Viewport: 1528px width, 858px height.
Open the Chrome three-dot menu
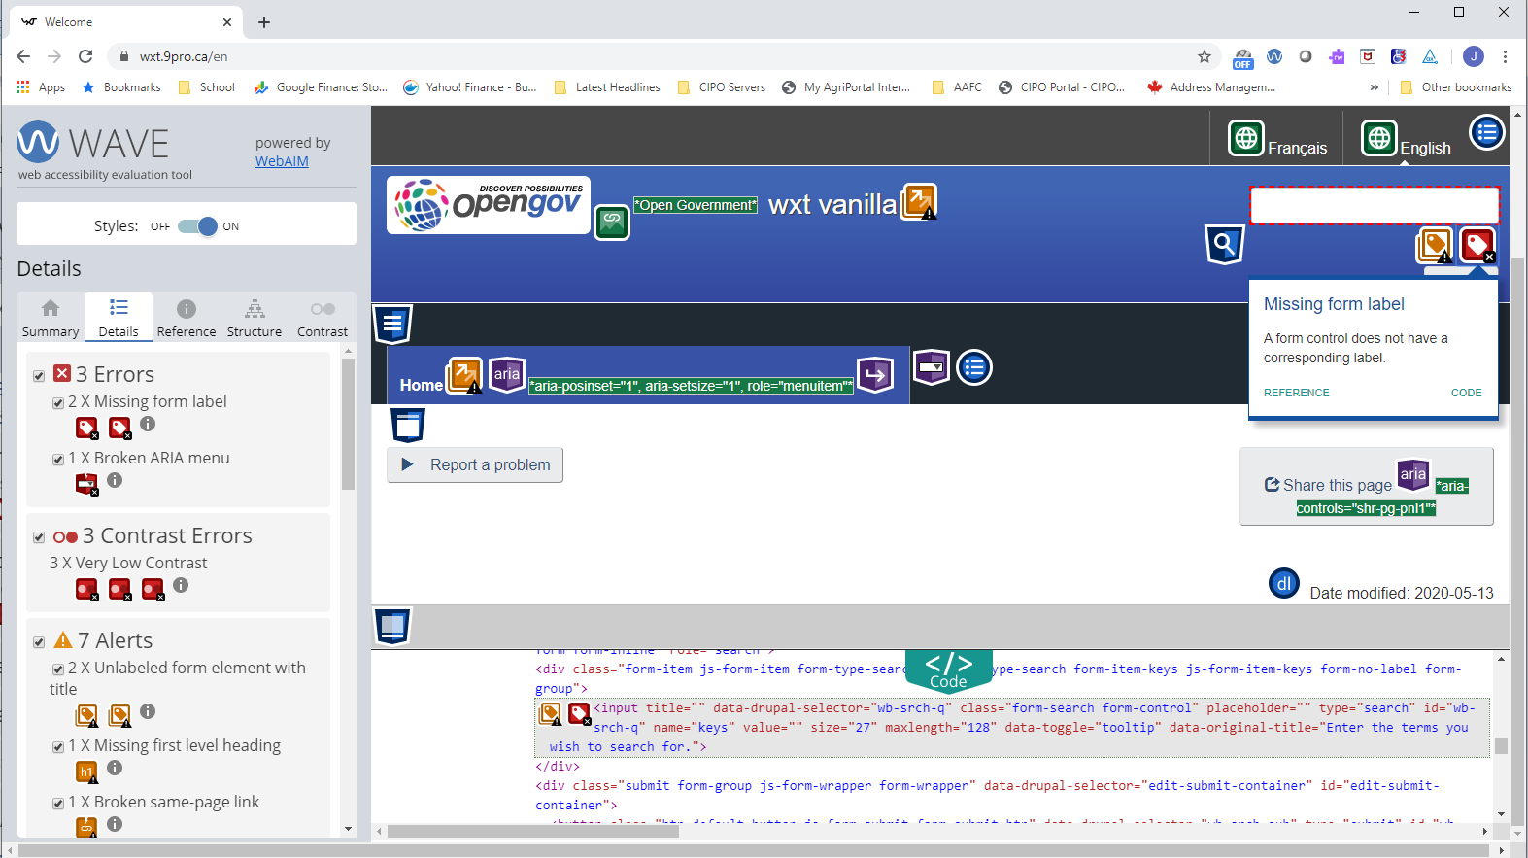[1505, 56]
